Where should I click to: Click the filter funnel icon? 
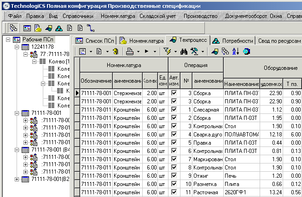(x=167, y=51)
